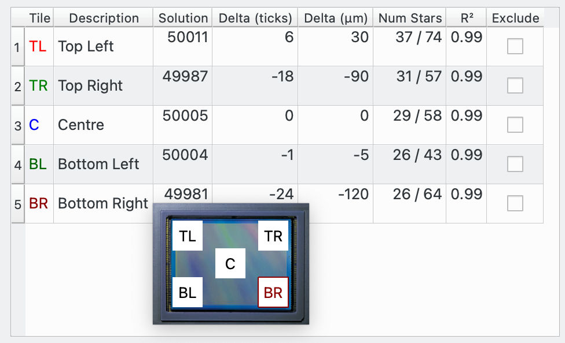Tick Exclude checkbox for Top Left
Viewport: 565px width, 343px height.
[x=515, y=46]
